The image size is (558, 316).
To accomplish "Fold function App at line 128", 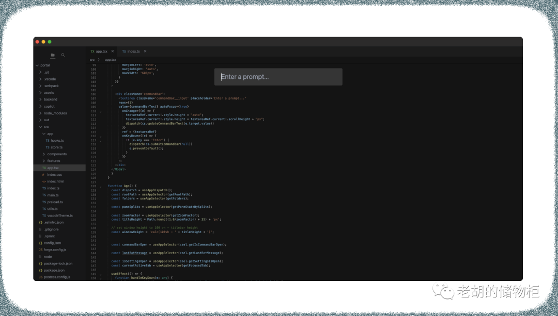I will (x=101, y=187).
